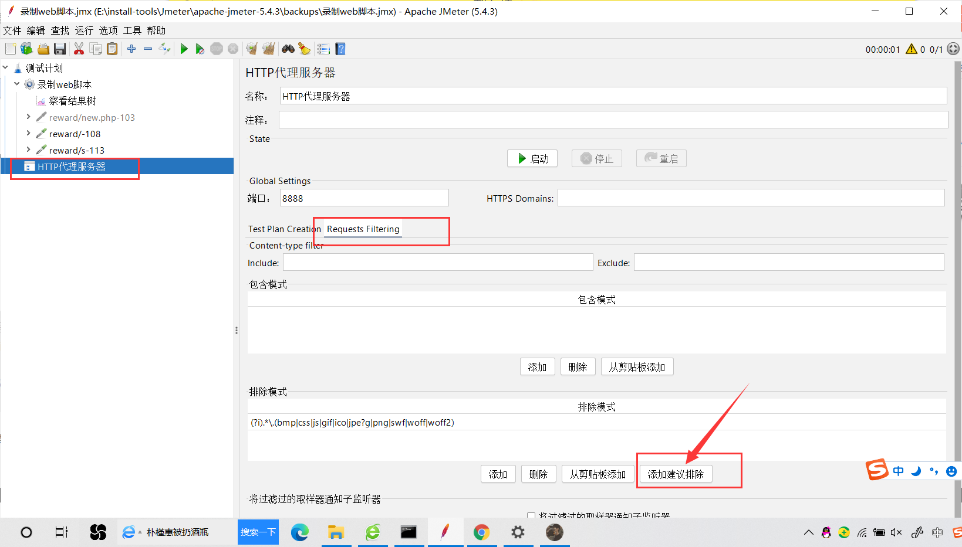Click the 名称 input field

(613, 96)
